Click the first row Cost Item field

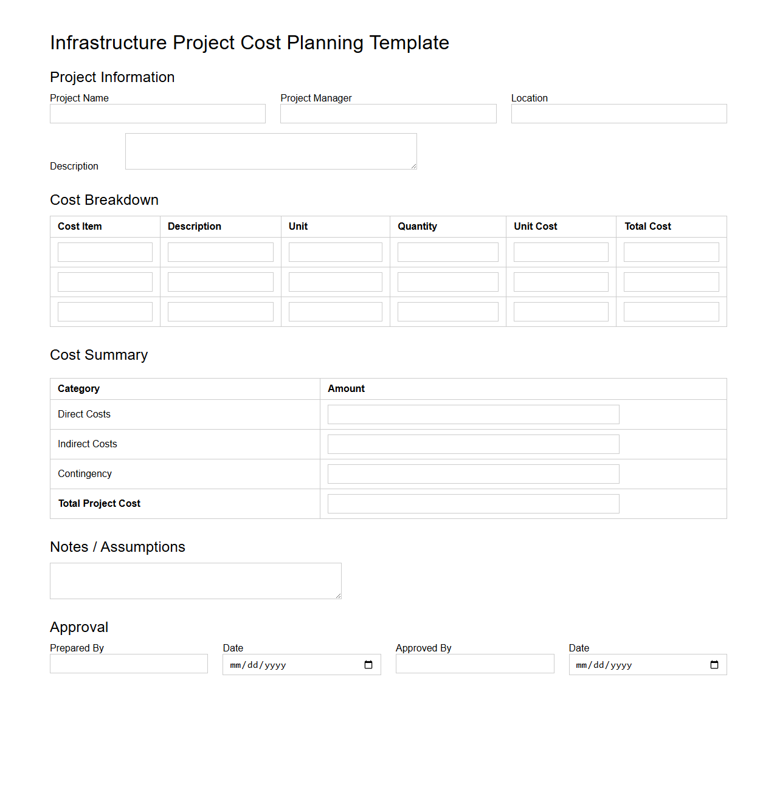[x=104, y=252]
